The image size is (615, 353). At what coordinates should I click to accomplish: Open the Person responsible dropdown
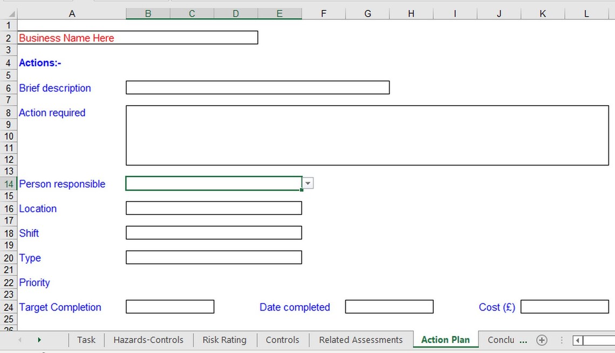307,183
